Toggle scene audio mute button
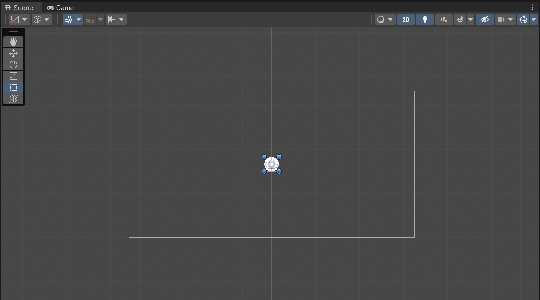The image size is (540, 300). coord(444,20)
